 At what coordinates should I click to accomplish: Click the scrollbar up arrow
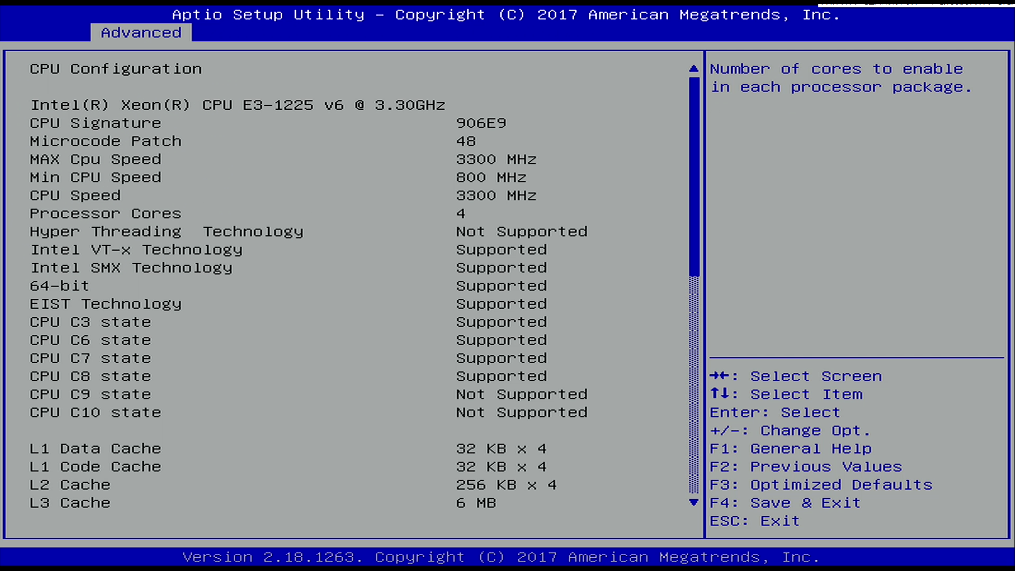tap(694, 68)
